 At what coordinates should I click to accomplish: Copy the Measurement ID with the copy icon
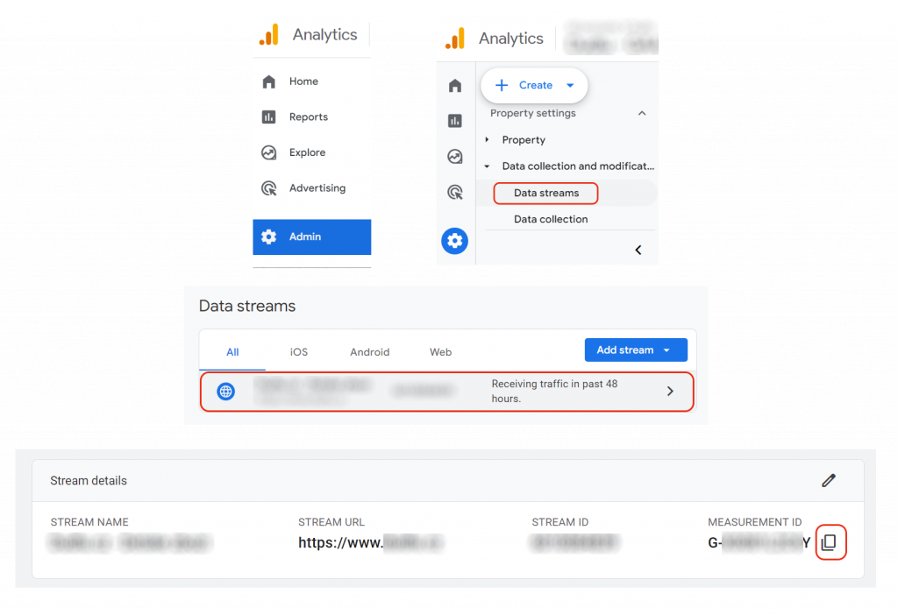click(x=830, y=542)
